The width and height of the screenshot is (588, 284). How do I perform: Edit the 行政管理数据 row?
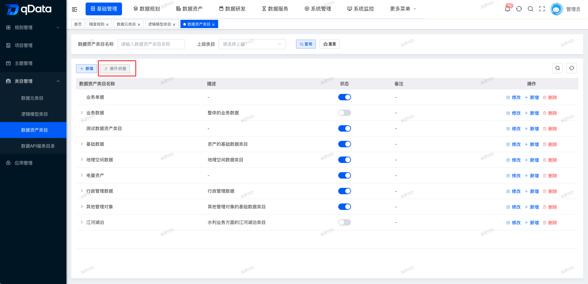tap(514, 191)
